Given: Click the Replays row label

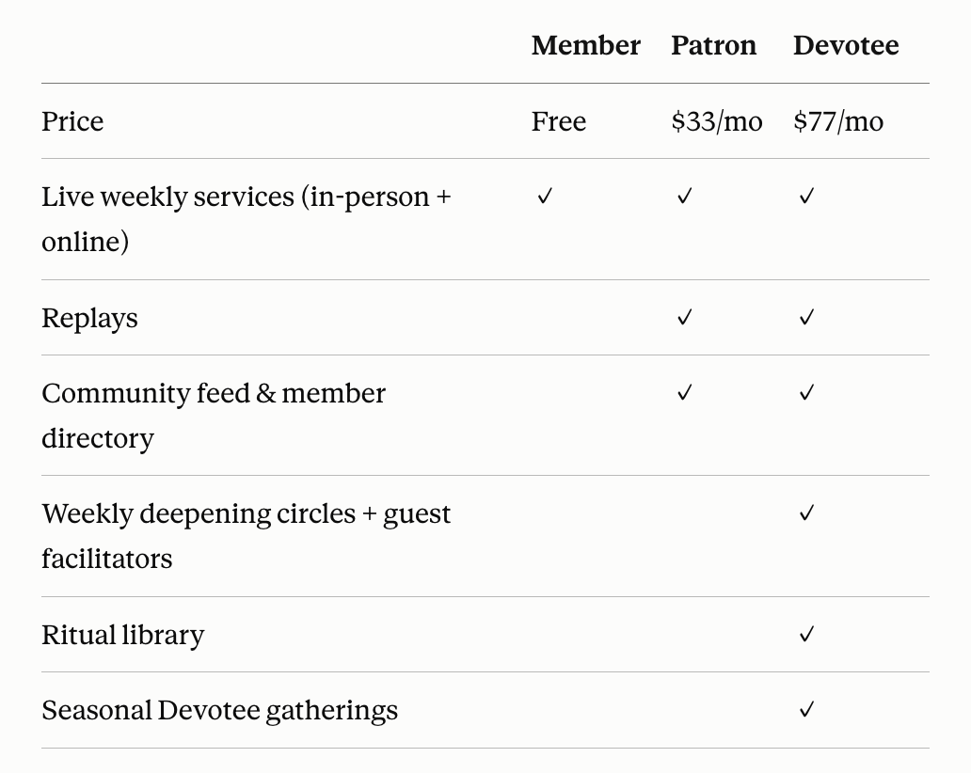Looking at the screenshot, I should pos(89,319).
